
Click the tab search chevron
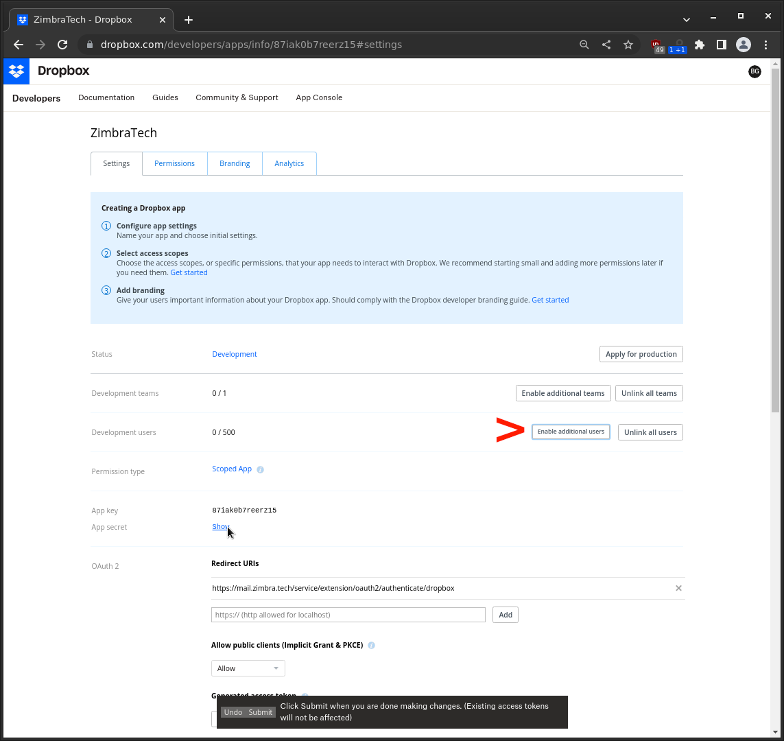point(687,20)
